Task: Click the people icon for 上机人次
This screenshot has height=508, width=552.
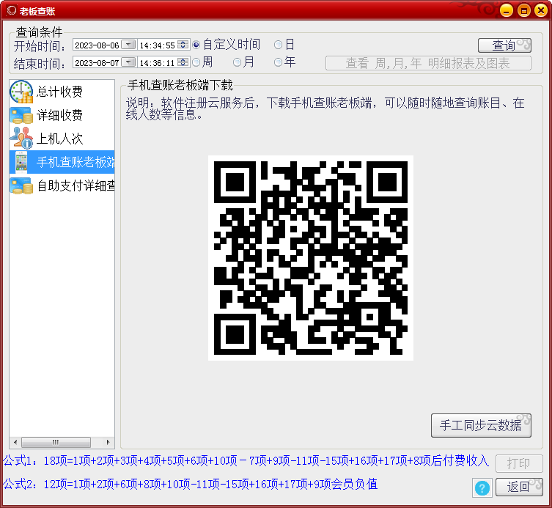Action: pos(21,138)
